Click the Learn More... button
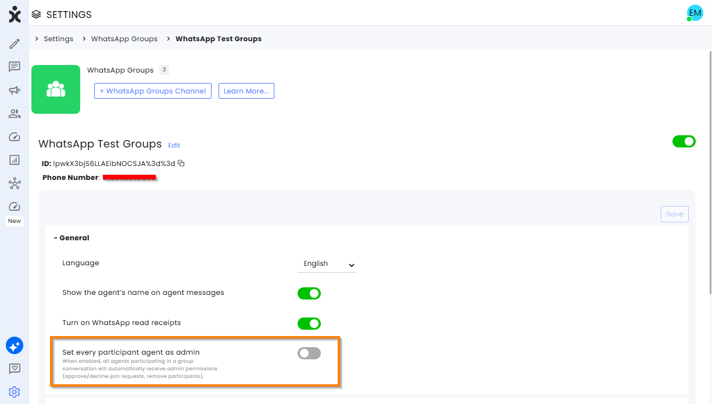 [246, 91]
